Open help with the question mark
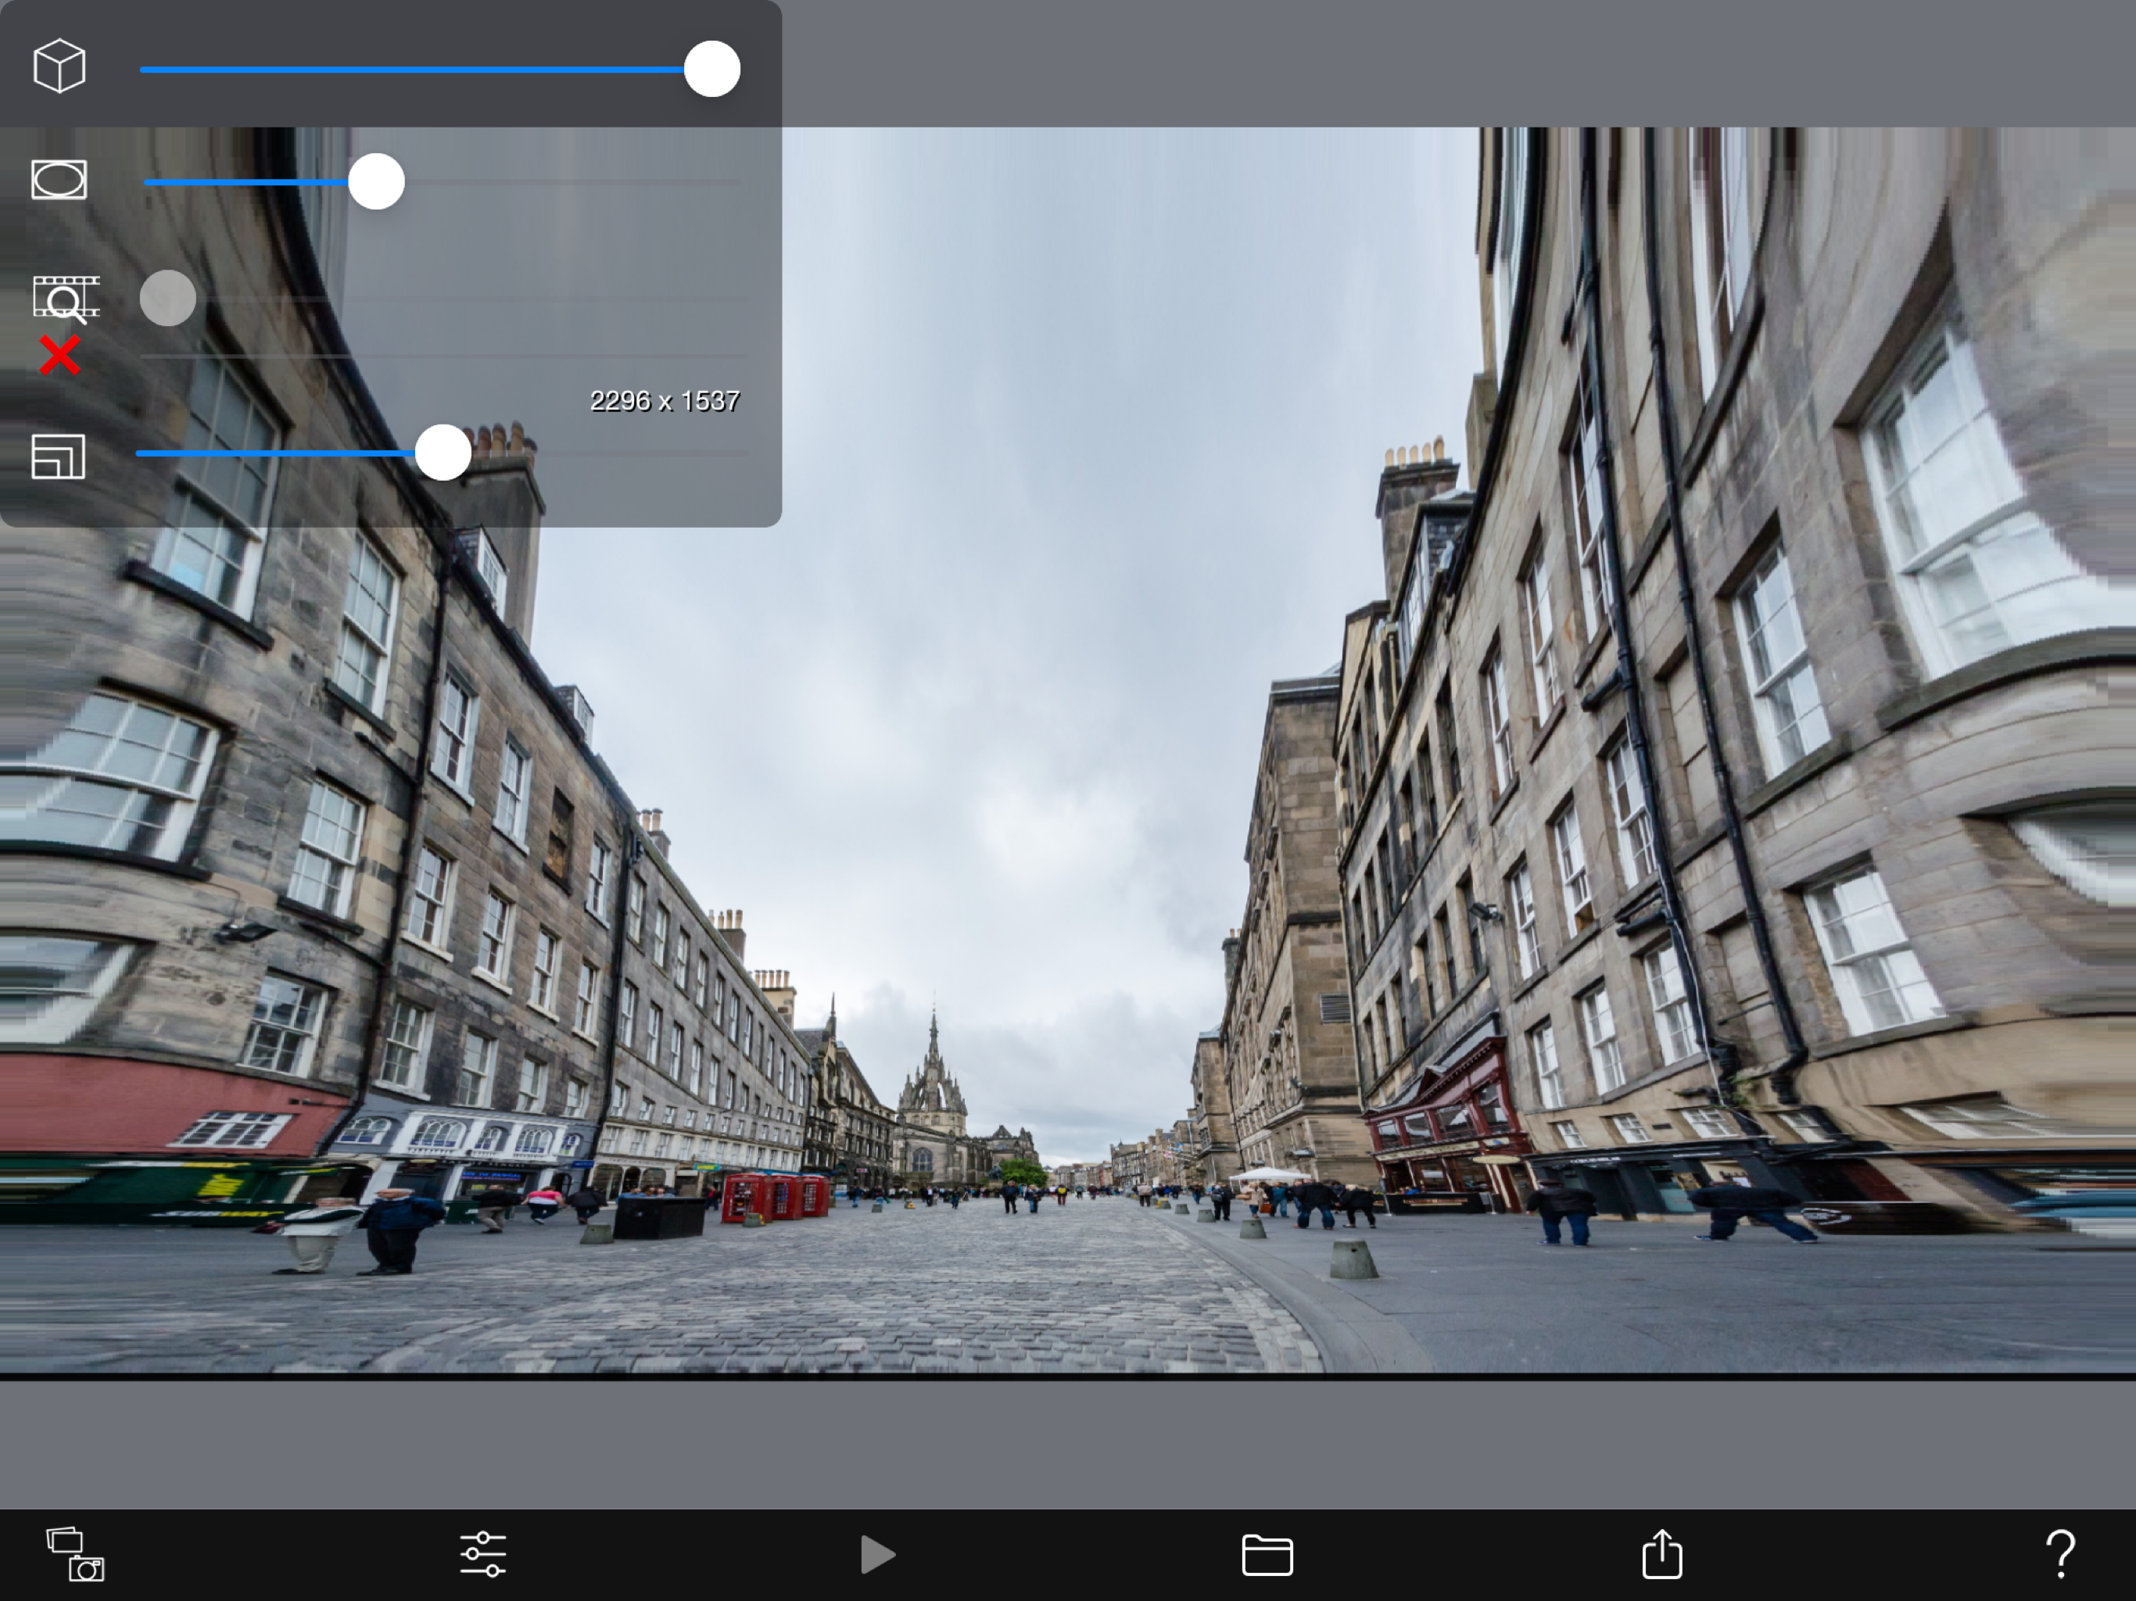This screenshot has height=1601, width=2136. coord(2059,1553)
